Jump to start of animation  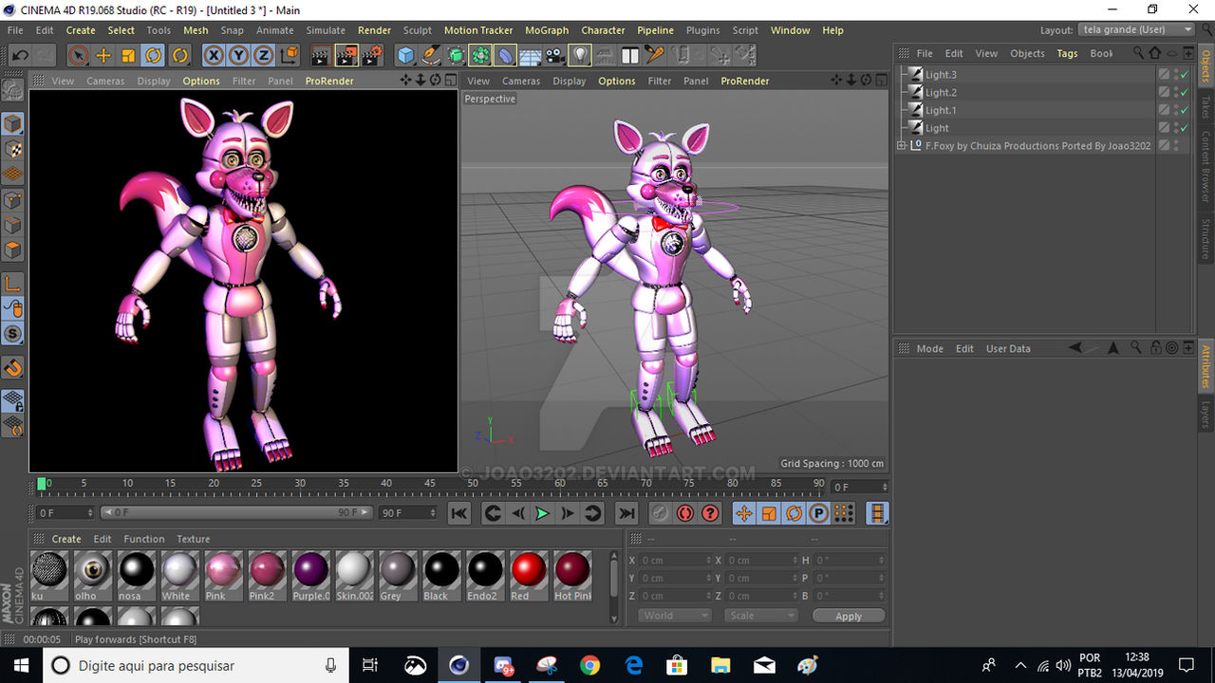tap(459, 513)
